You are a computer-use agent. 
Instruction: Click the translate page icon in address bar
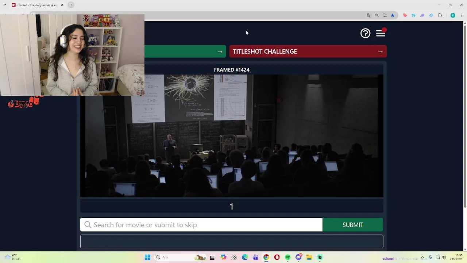coord(369,15)
